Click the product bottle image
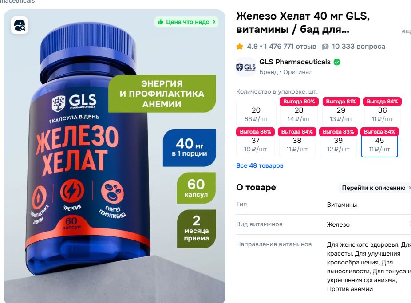Image resolution: width=411 pixels, height=303 pixels. pos(115,156)
